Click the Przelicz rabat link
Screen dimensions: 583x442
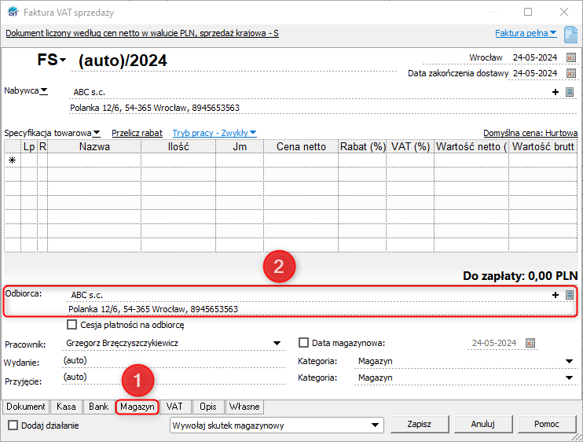click(137, 133)
